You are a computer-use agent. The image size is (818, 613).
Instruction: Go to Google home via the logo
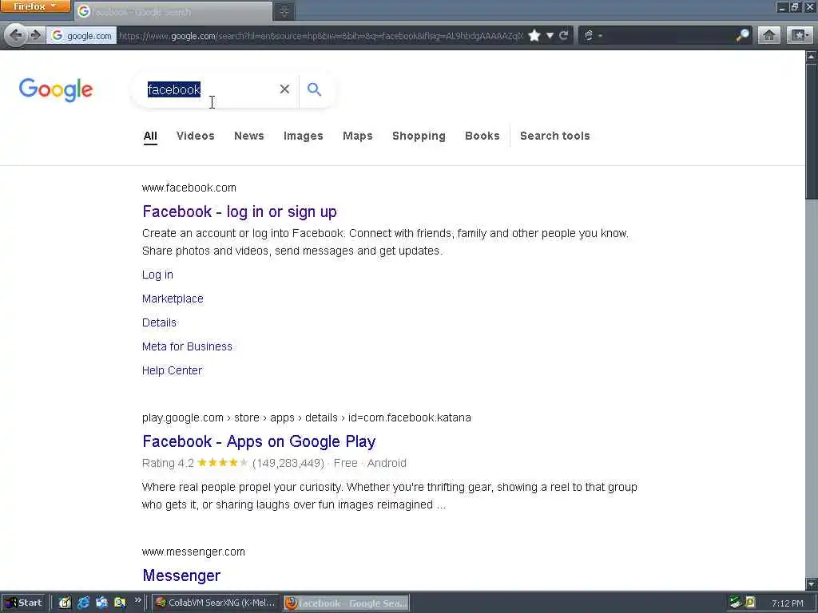[56, 89]
